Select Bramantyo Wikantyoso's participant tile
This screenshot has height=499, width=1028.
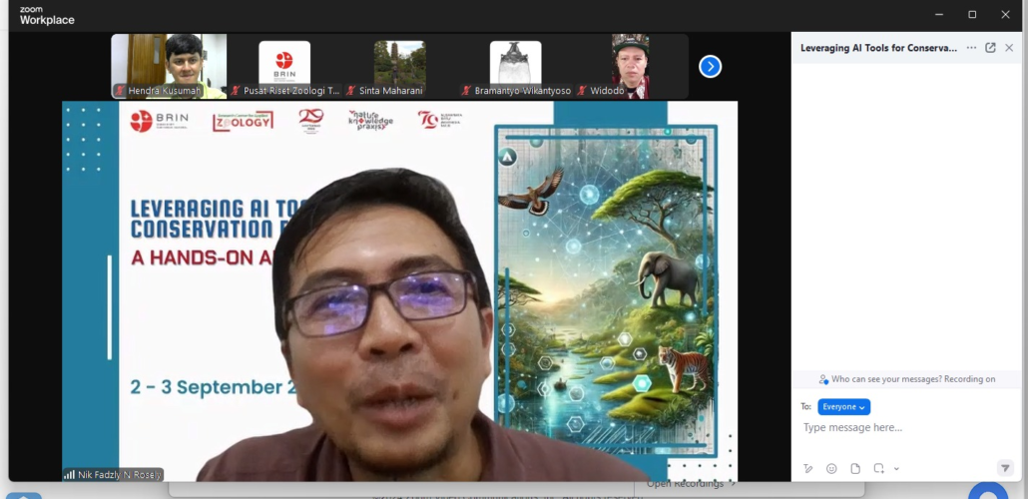click(x=515, y=66)
